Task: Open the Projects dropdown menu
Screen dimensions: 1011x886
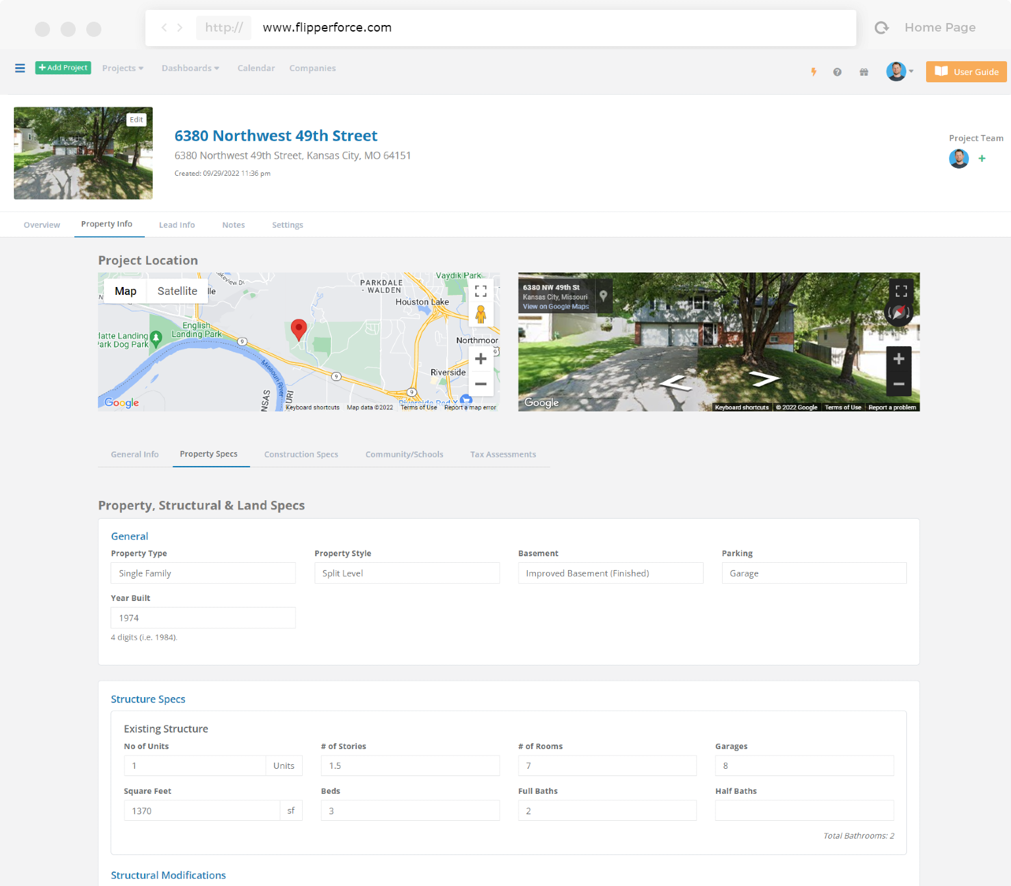Action: [x=122, y=68]
